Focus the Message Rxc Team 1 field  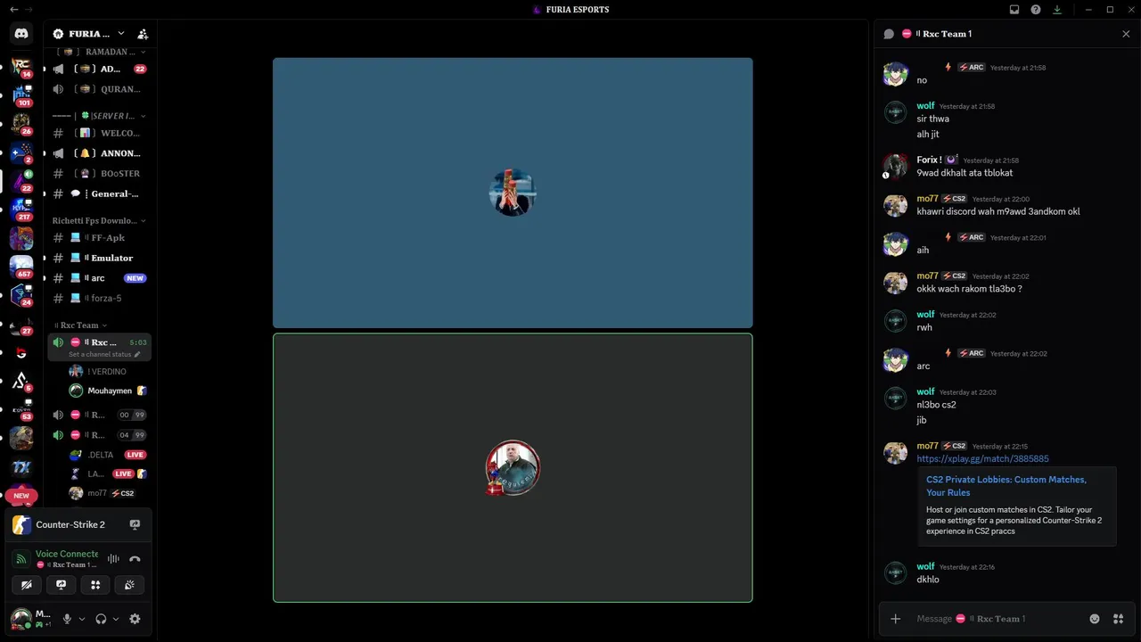(997, 619)
